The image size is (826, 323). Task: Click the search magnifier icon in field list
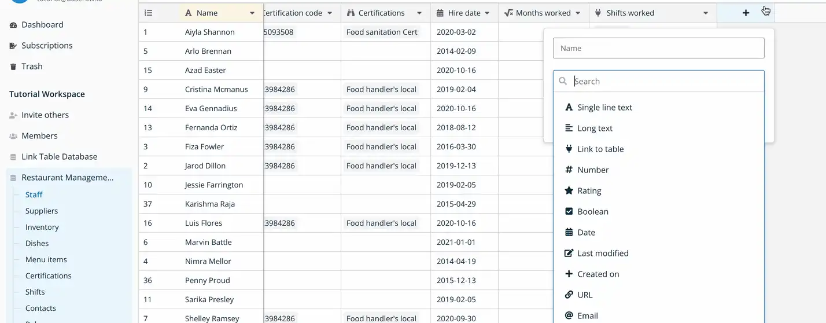click(563, 82)
